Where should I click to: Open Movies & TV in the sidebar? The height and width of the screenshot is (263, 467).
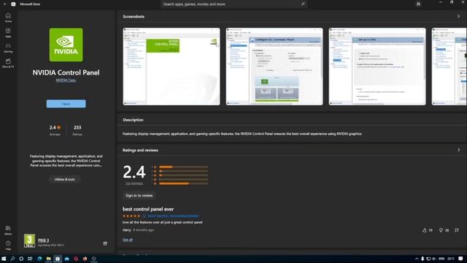click(x=8, y=63)
